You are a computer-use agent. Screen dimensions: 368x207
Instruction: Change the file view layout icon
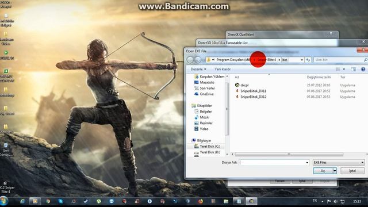[338, 69]
